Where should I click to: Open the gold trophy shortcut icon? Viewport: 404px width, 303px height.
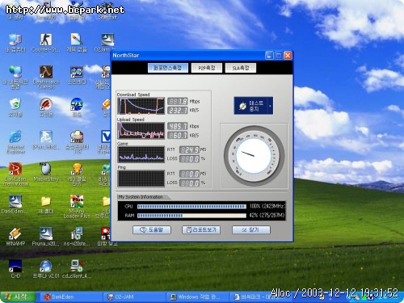pyautogui.click(x=77, y=175)
